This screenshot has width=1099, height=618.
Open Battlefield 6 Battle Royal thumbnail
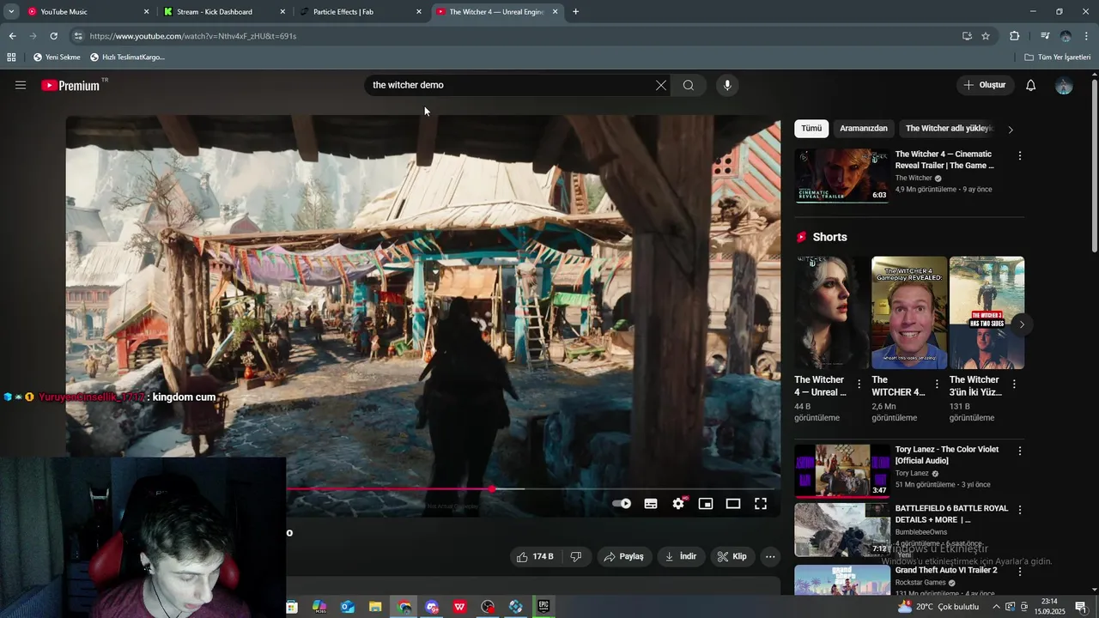click(842, 530)
